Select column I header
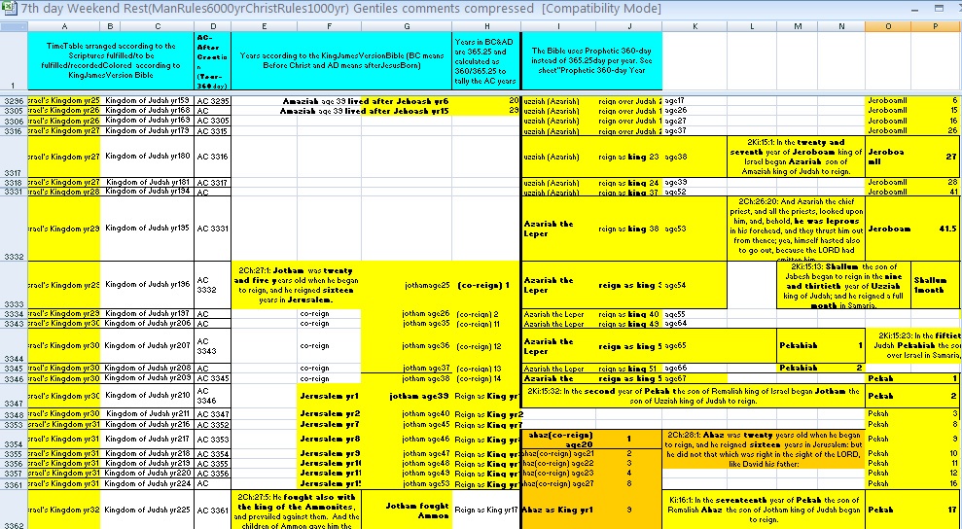This screenshot has height=529, width=962. point(558,26)
